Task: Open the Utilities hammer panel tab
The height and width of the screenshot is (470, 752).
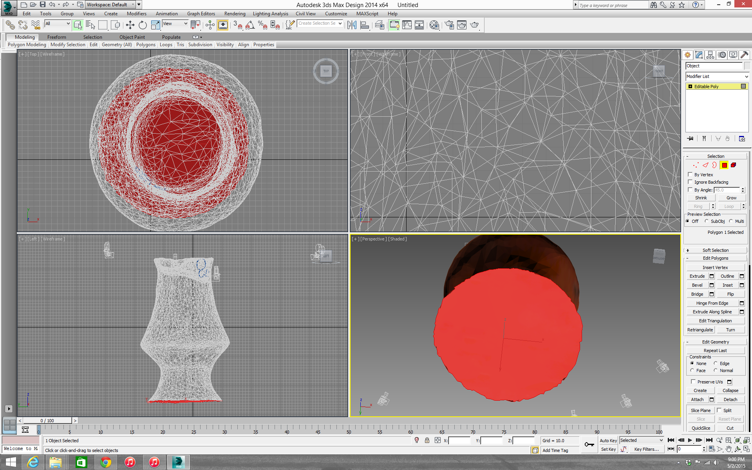Action: [745, 55]
